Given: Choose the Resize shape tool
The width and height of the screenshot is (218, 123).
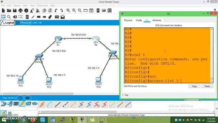Looking at the screenshot, I should 20,17.
